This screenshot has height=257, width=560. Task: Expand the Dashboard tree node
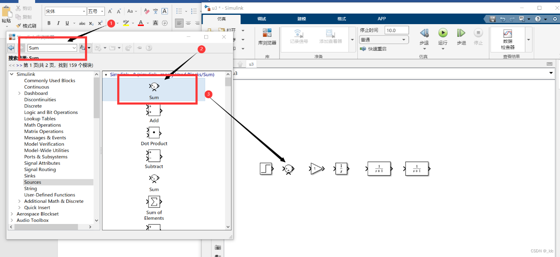pyautogui.click(x=19, y=94)
